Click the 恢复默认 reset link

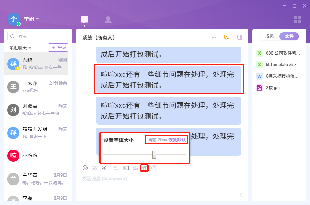click(x=177, y=140)
